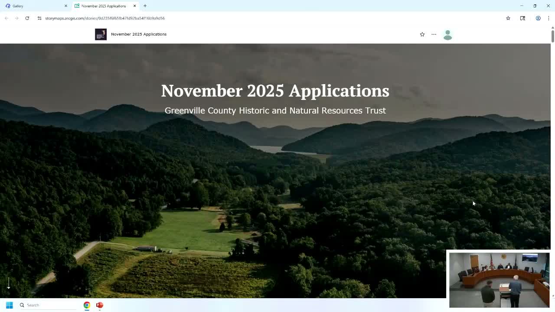This screenshot has width=555, height=312.
Task: Go back to the previous page
Action: (x=6, y=18)
